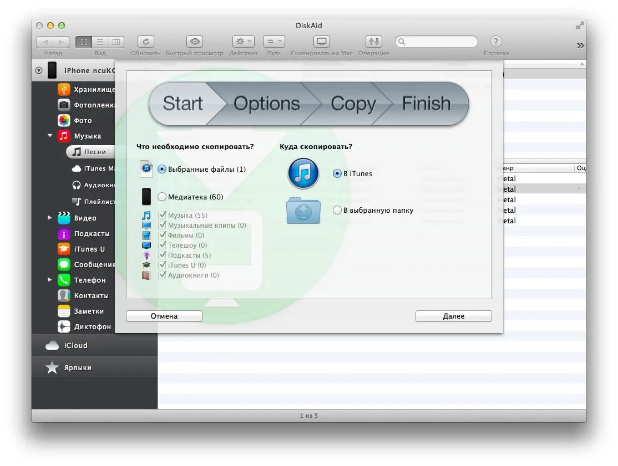Select Песни under Музыка

(90, 152)
